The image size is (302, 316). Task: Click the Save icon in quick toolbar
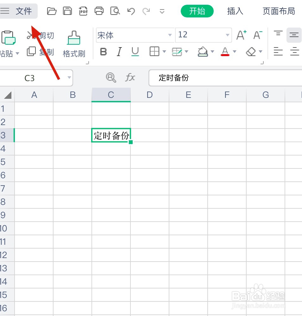point(67,11)
